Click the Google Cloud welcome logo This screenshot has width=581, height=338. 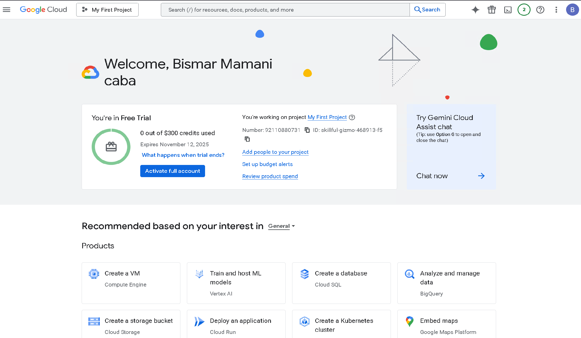[x=91, y=72]
